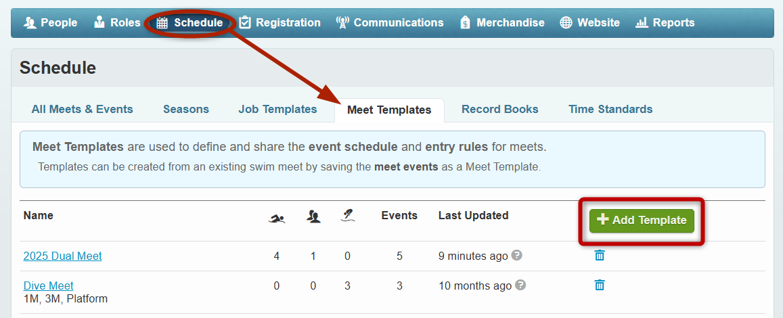Show help for 9 minutes ago timestamp
The image size is (783, 318).
[x=517, y=255]
